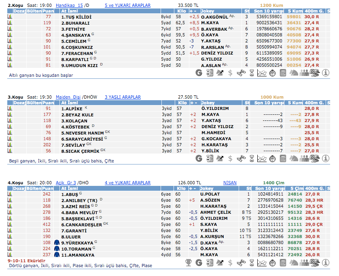Screen dimensions: 339x276
Task: Click the blue jersey icon beside 10.TORAMAN
Action: pyautogui.click(x=57, y=249)
